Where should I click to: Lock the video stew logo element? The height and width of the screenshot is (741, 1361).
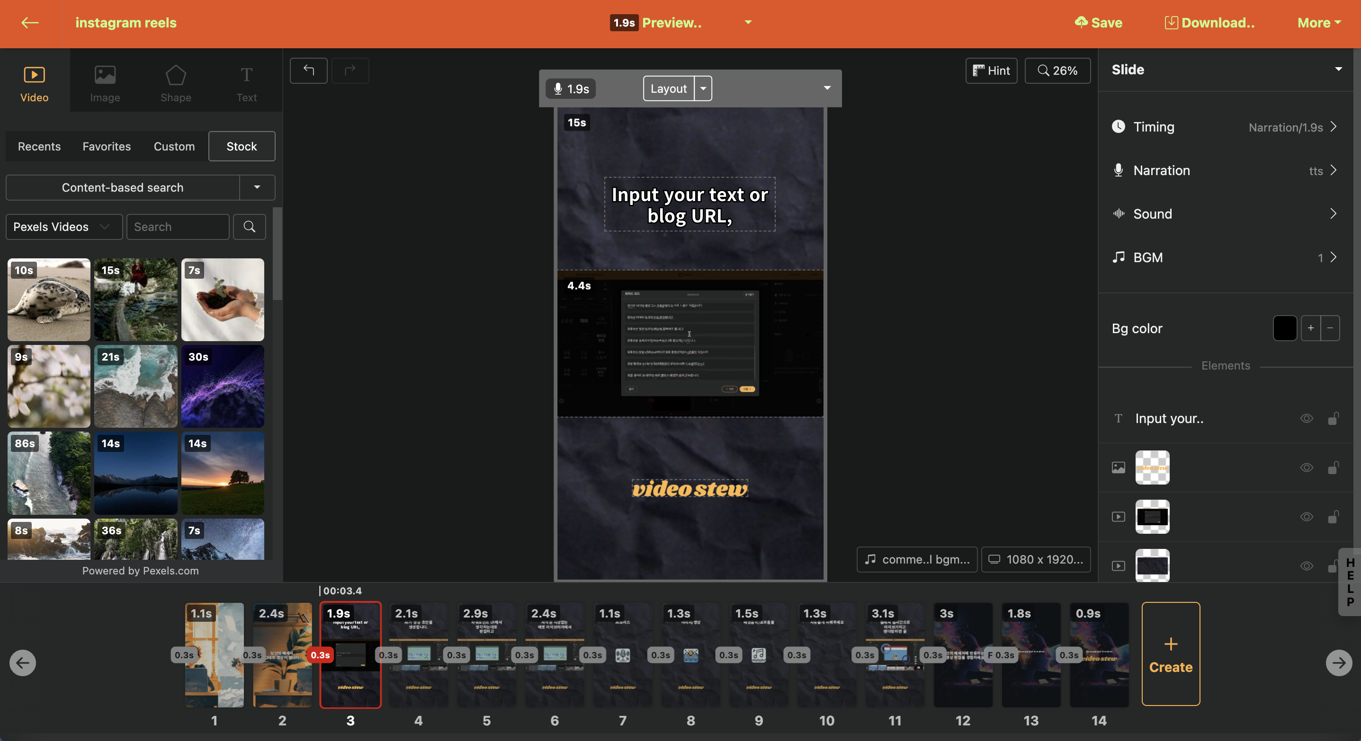point(1334,468)
